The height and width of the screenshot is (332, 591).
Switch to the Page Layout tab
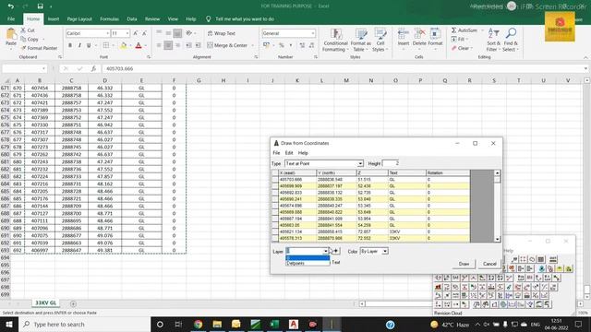point(79,18)
